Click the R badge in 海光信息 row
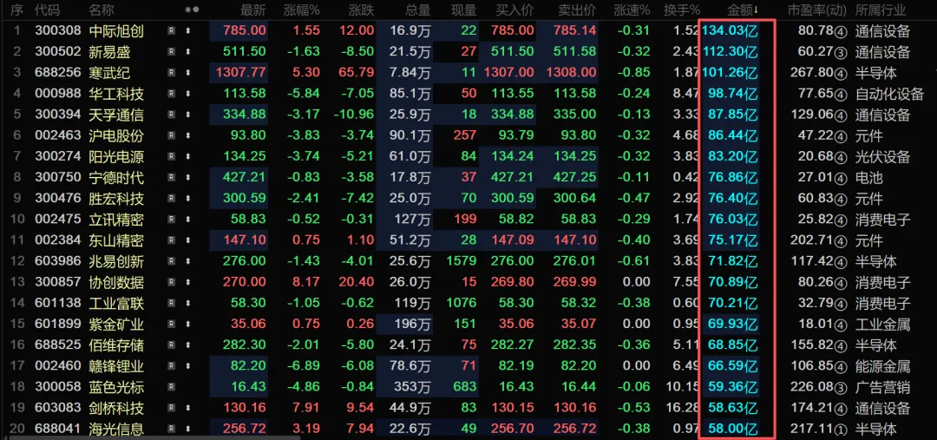Screen dimensions: 937x440 [172, 429]
